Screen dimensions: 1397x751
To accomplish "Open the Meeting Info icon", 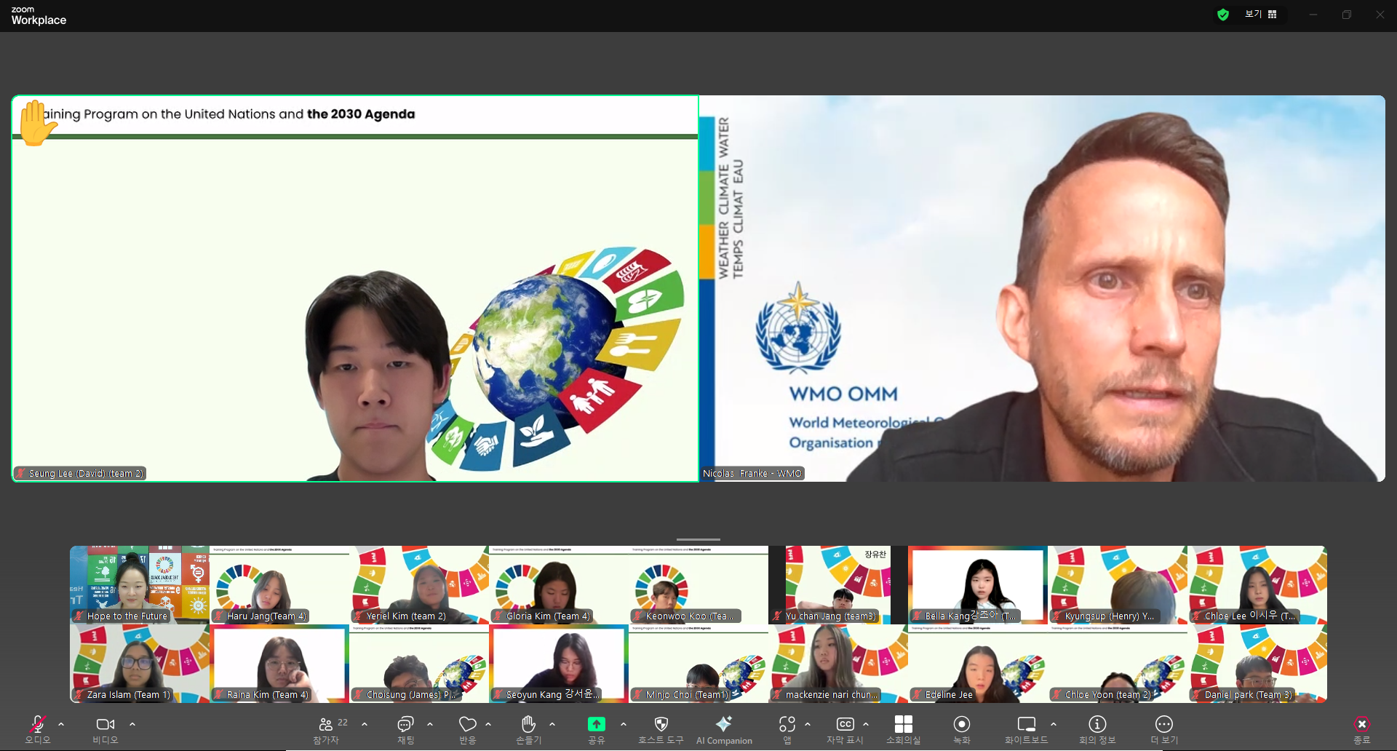I will (1097, 729).
